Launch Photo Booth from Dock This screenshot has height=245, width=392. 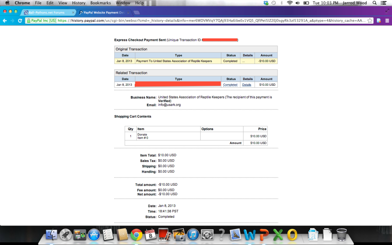coord(165,235)
